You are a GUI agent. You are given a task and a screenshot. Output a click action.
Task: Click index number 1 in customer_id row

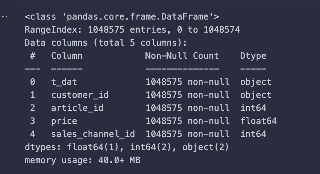(32, 95)
